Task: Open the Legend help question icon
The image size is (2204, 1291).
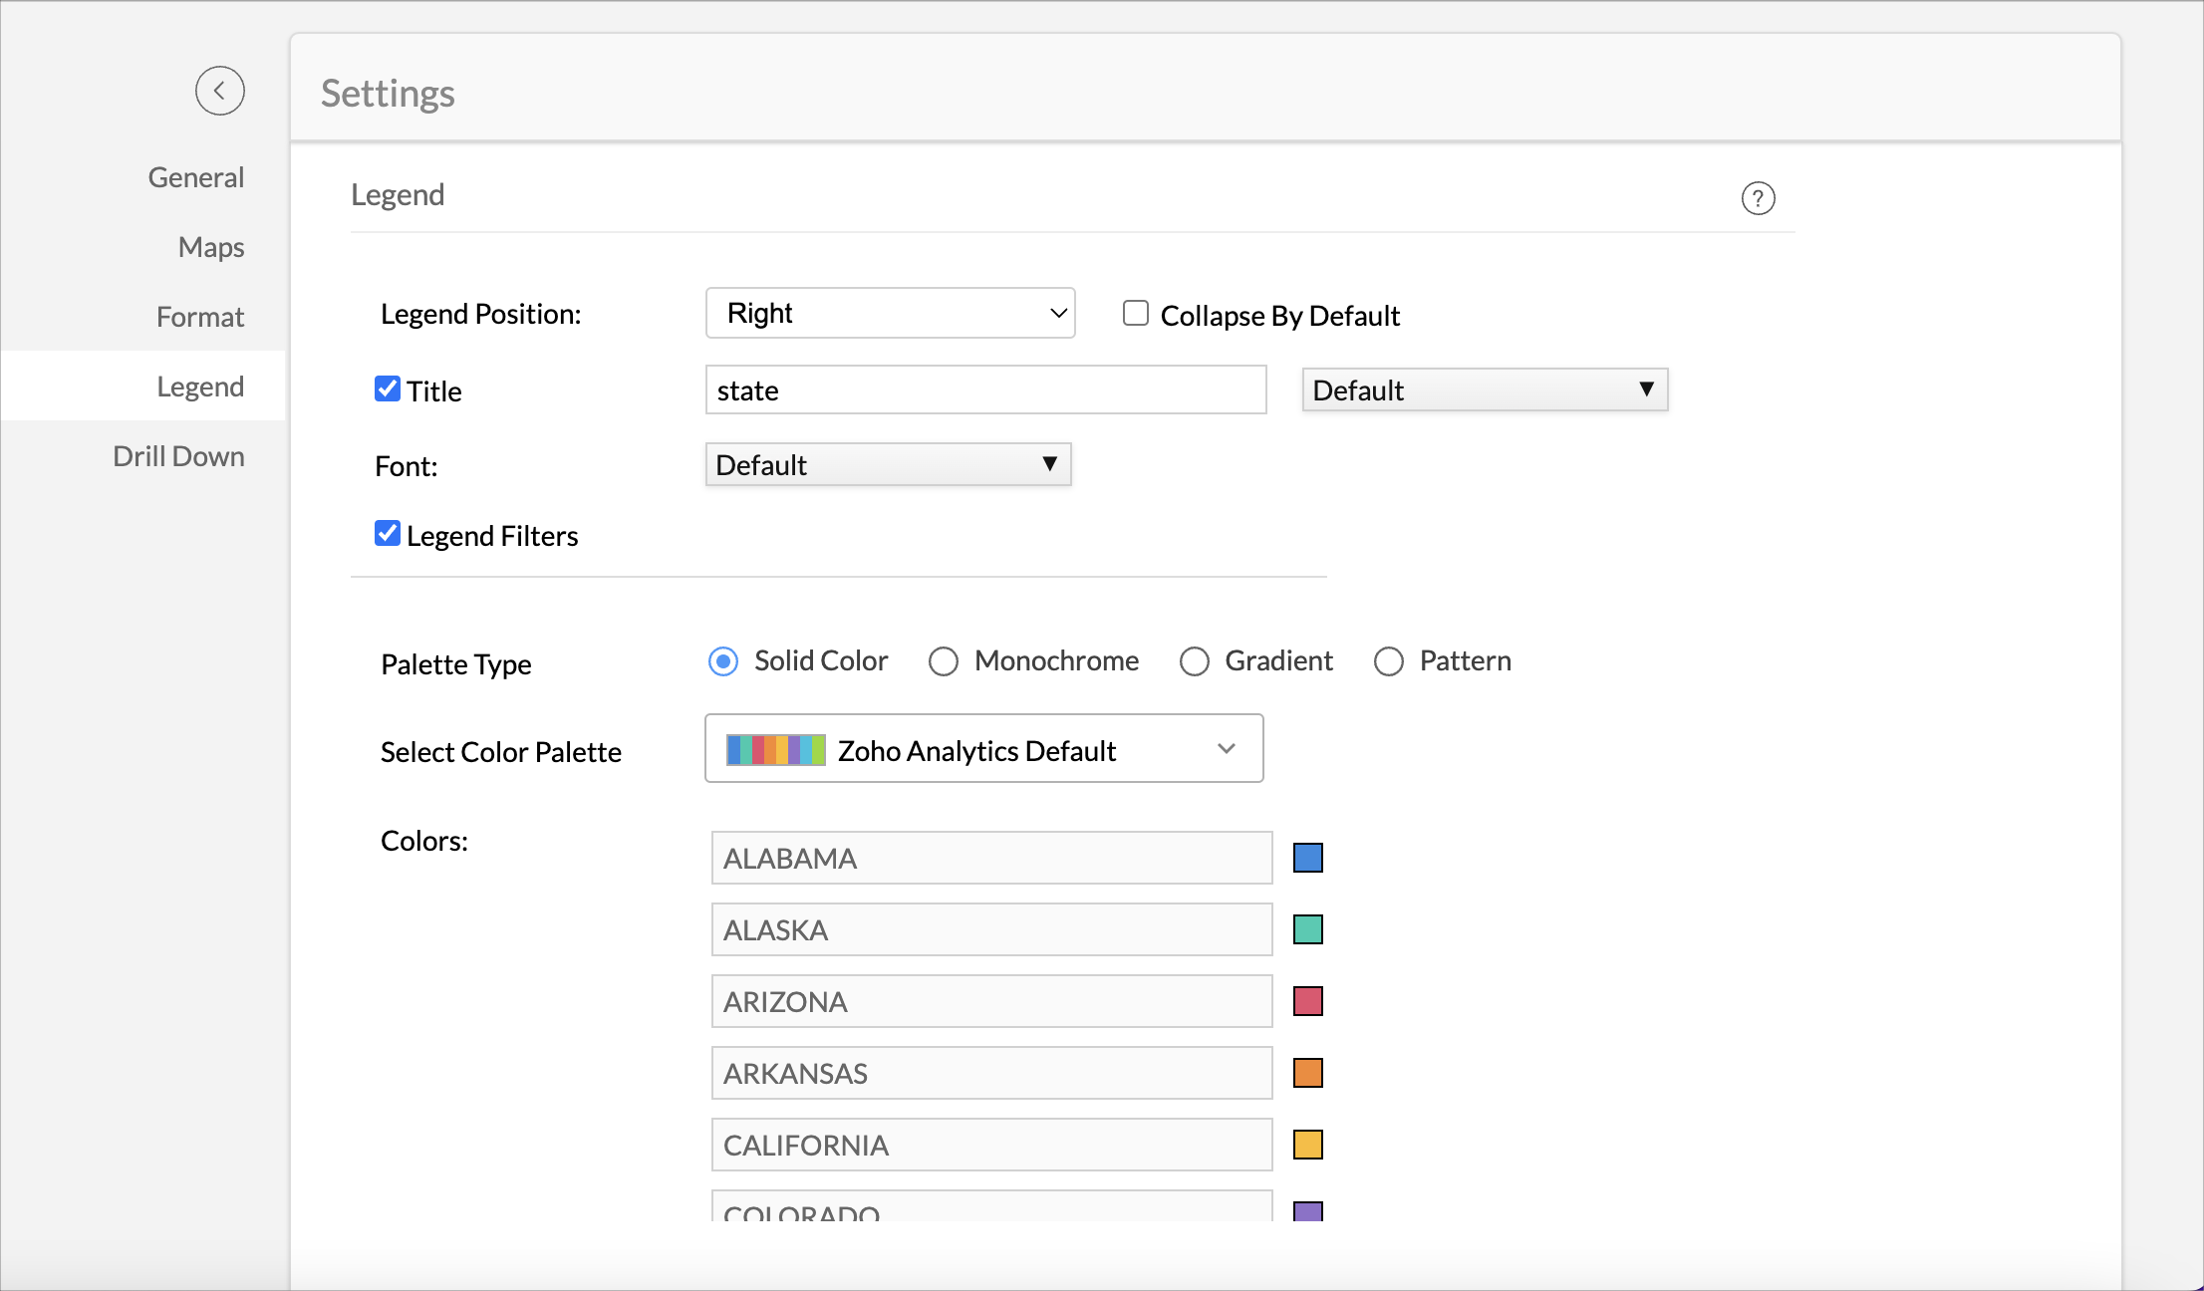Action: pos(1758,198)
